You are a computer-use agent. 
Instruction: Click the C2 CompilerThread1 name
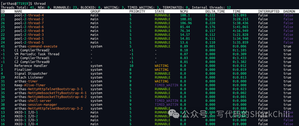tap(32, 58)
